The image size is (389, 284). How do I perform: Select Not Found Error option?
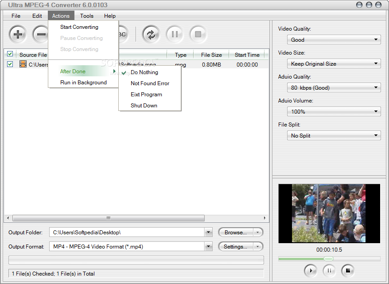[150, 83]
